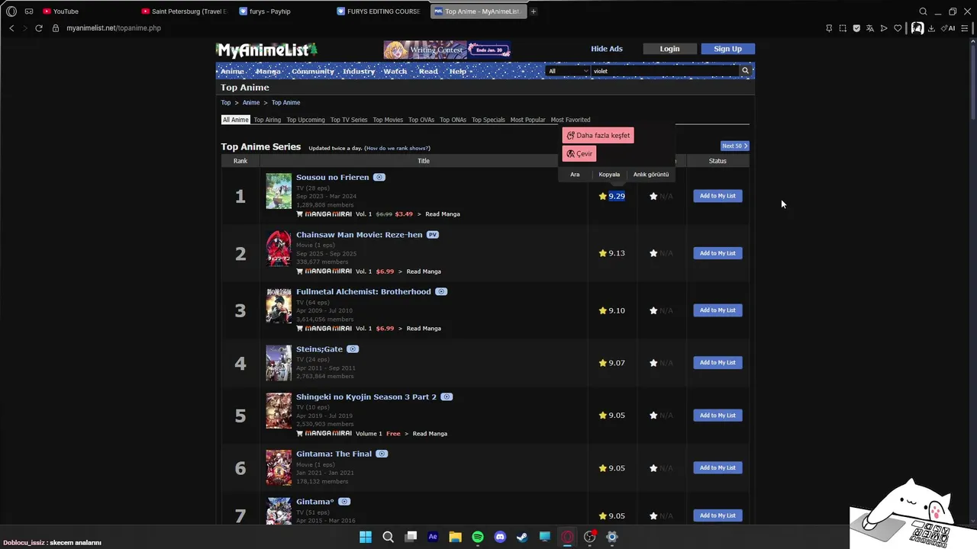
Task: Click the watch icon beside Steins;Gate
Action: [353, 349]
